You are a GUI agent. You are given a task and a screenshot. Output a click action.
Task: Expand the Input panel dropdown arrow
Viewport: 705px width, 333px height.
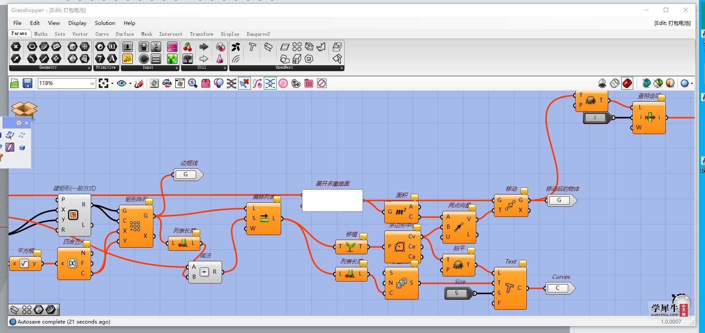click(x=177, y=68)
